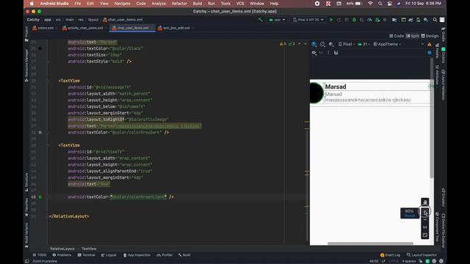This screenshot has height=264, width=470.
Task: Collapse the TextView block at line 40
Action: (48, 145)
